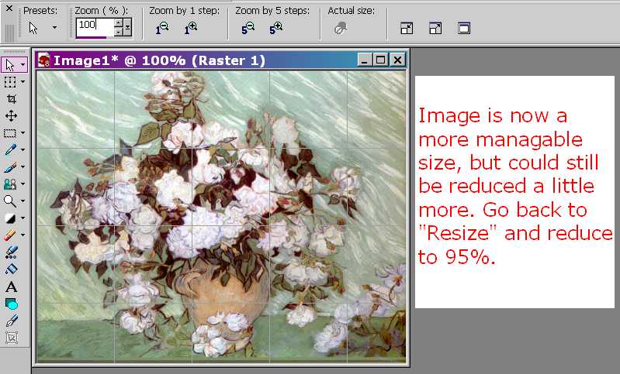Expand the Clone Brush flyout arrow
This screenshot has height=374, width=620.
point(23,184)
